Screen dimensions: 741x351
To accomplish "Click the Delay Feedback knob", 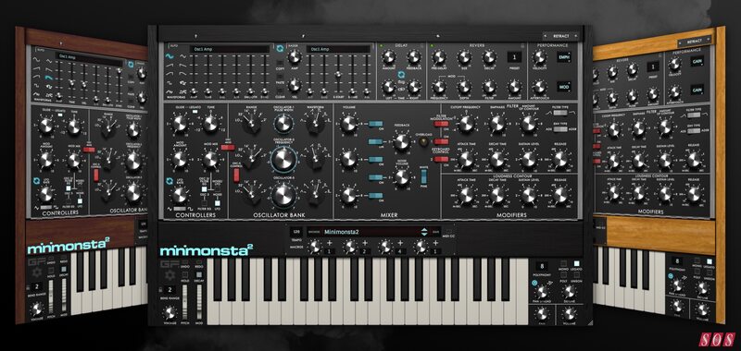I will pos(413,57).
